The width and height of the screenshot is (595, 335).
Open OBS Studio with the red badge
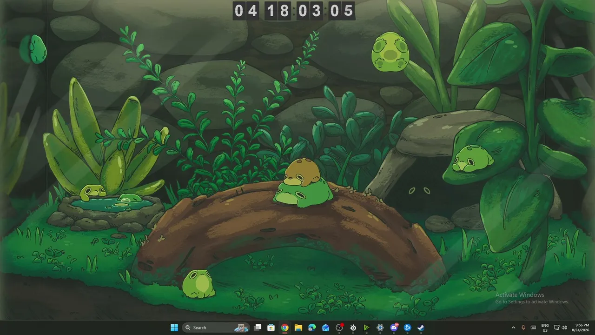[339, 328]
